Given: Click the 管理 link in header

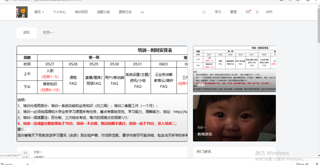Looking at the screenshot, I should (x=233, y=12).
